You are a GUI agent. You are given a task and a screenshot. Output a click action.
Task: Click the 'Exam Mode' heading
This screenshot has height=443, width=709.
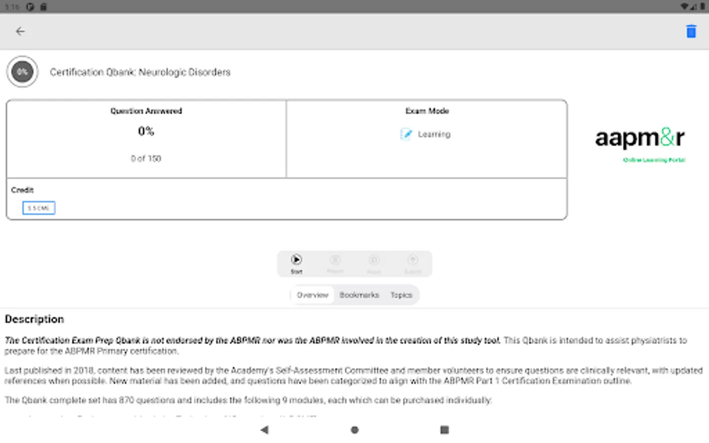coord(427,111)
